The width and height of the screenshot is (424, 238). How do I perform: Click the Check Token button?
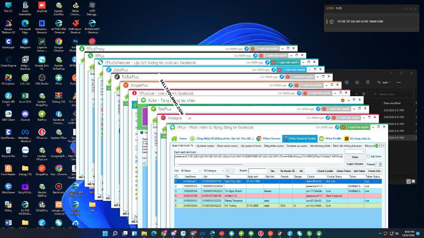tap(343, 171)
